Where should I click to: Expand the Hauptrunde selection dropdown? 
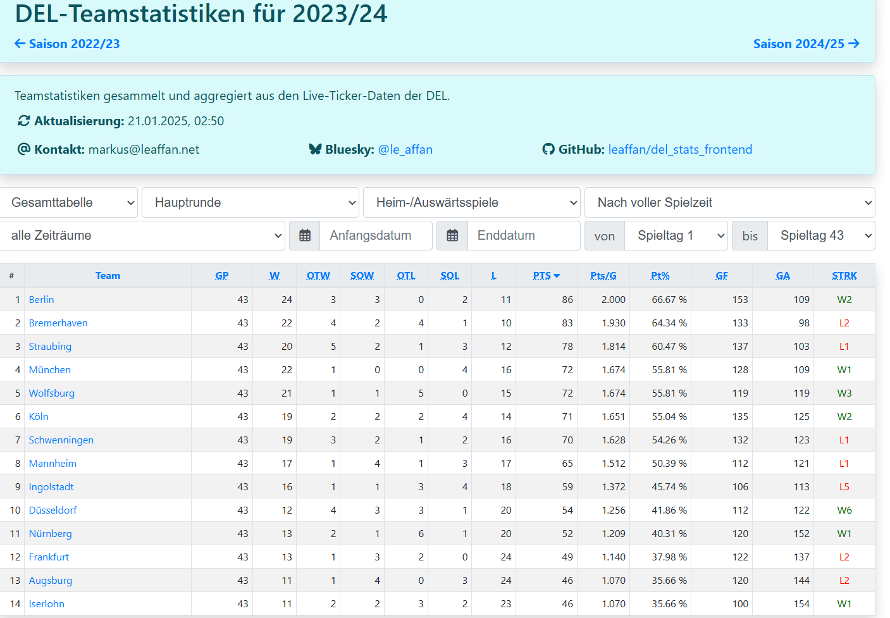pyautogui.click(x=250, y=202)
